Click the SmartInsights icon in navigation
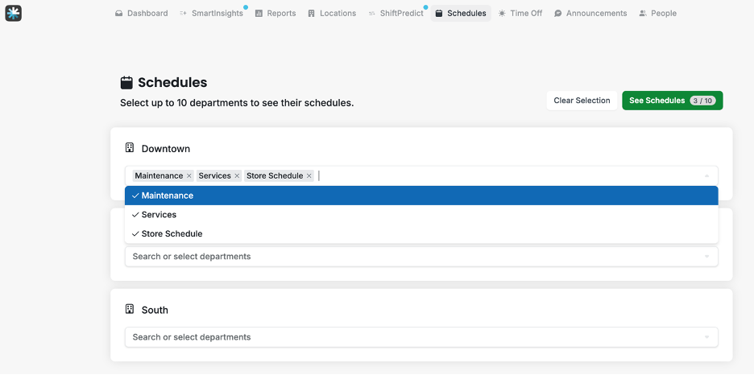 (184, 14)
